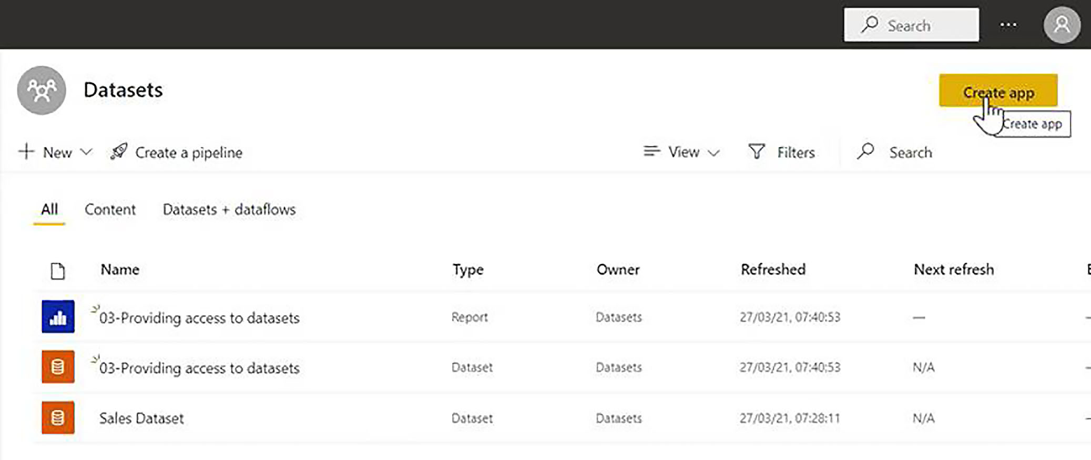Switch to the Content tab
This screenshot has height=460, width=1091.
tap(110, 209)
